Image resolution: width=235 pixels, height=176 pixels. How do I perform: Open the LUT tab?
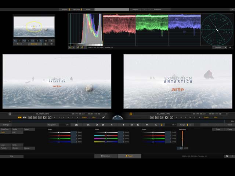[18, 132]
